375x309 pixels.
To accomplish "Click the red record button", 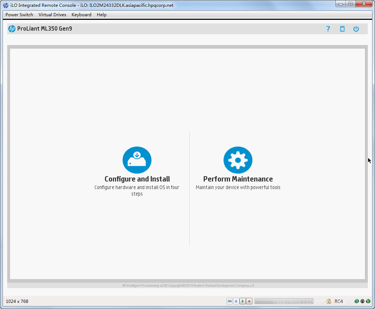I will click(249, 301).
